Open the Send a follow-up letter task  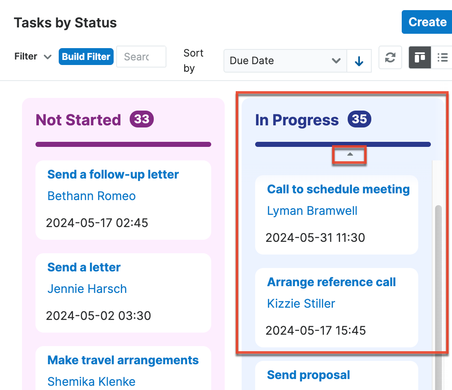coord(113,174)
